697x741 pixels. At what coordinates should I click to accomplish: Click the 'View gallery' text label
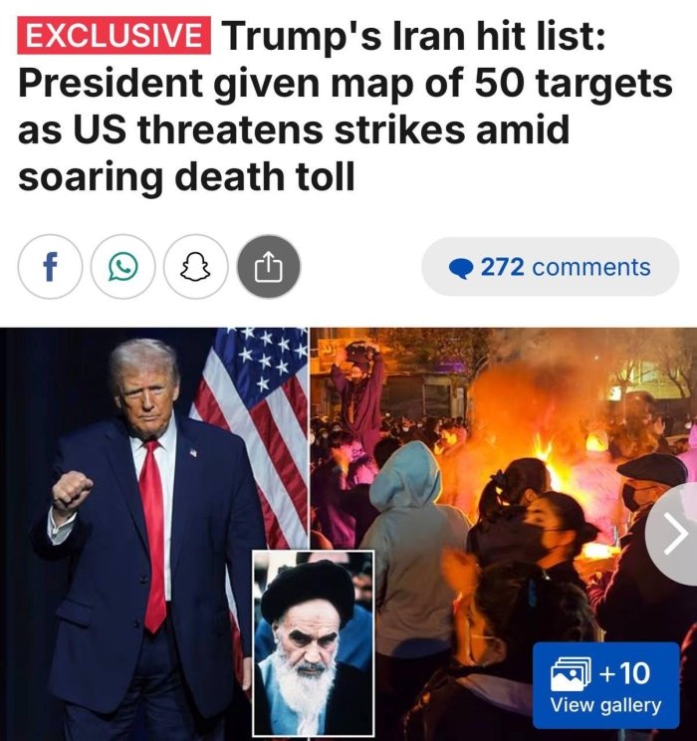coord(605,705)
